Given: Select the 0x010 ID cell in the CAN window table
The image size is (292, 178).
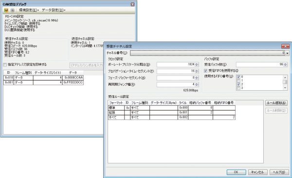Looking at the screenshot, I should (9, 78).
